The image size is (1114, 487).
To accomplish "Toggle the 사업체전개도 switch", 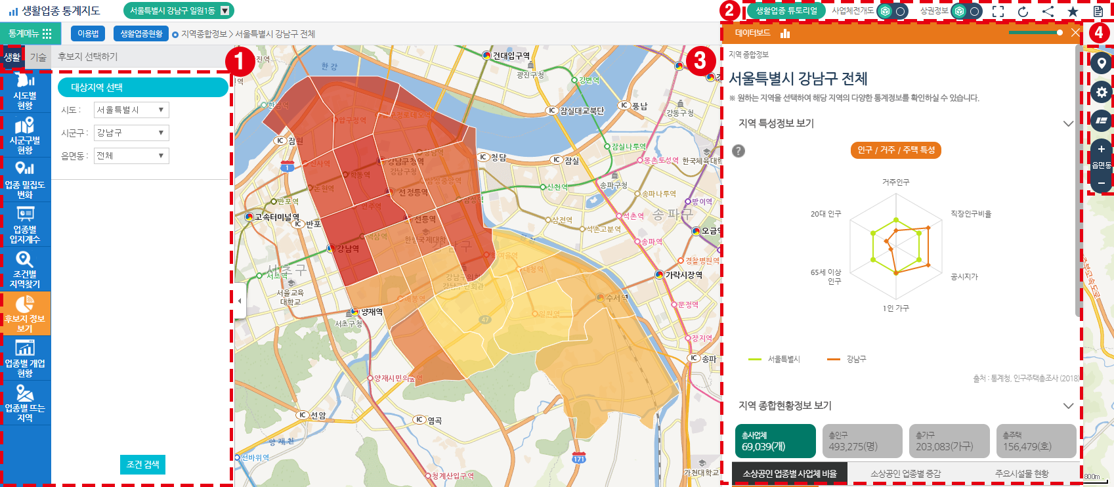I will point(893,11).
